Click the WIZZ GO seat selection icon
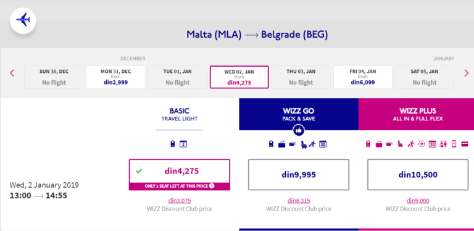The width and height of the screenshot is (474, 231). coord(304,145)
